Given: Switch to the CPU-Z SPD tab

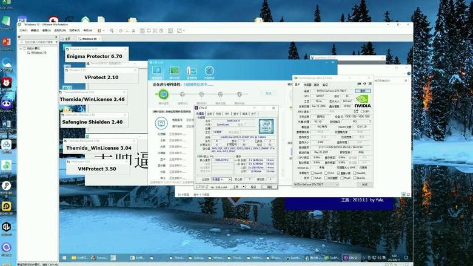Looking at the screenshot, I should pyautogui.click(x=227, y=114).
